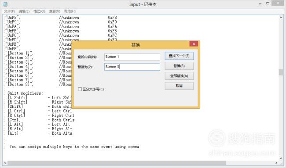Click the "You can assign multiple keys" line
286x168 pixels.
[74, 147]
